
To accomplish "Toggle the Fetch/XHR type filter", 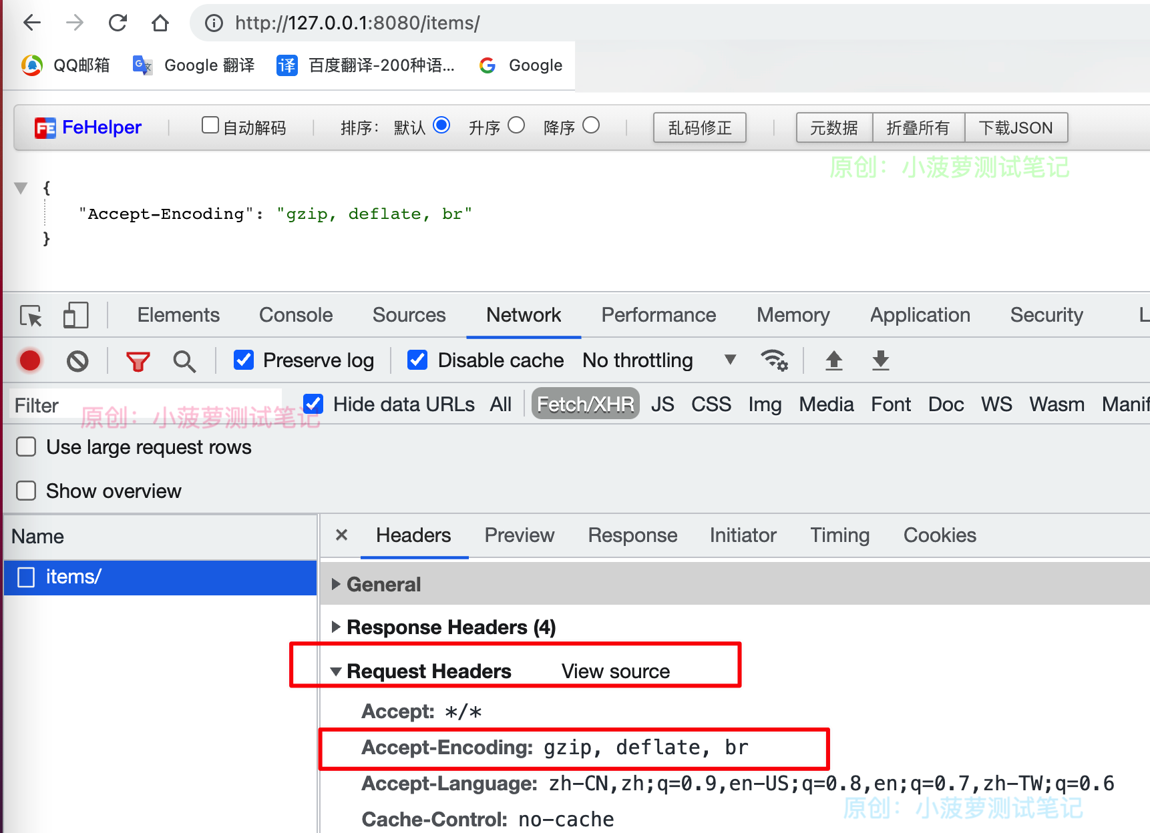I will click(586, 404).
